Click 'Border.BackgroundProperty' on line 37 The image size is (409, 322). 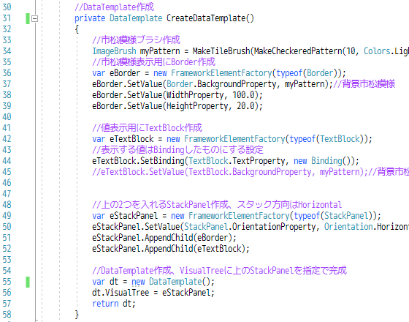pyautogui.click(x=221, y=84)
